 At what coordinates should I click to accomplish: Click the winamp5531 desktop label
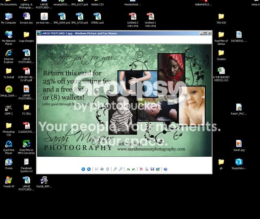[62, 4]
